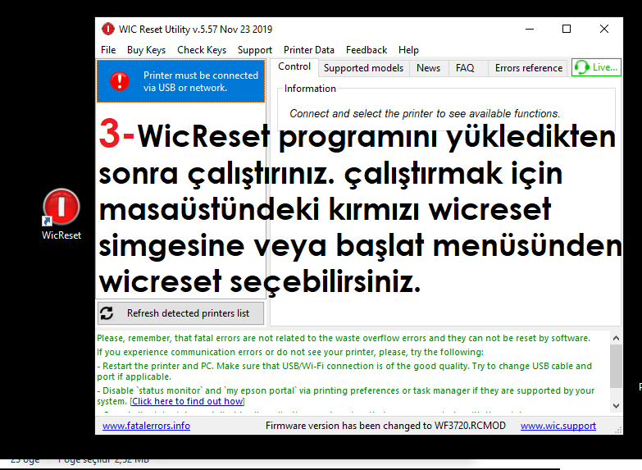Open the Live support headset button
642x470 pixels.
click(x=596, y=67)
